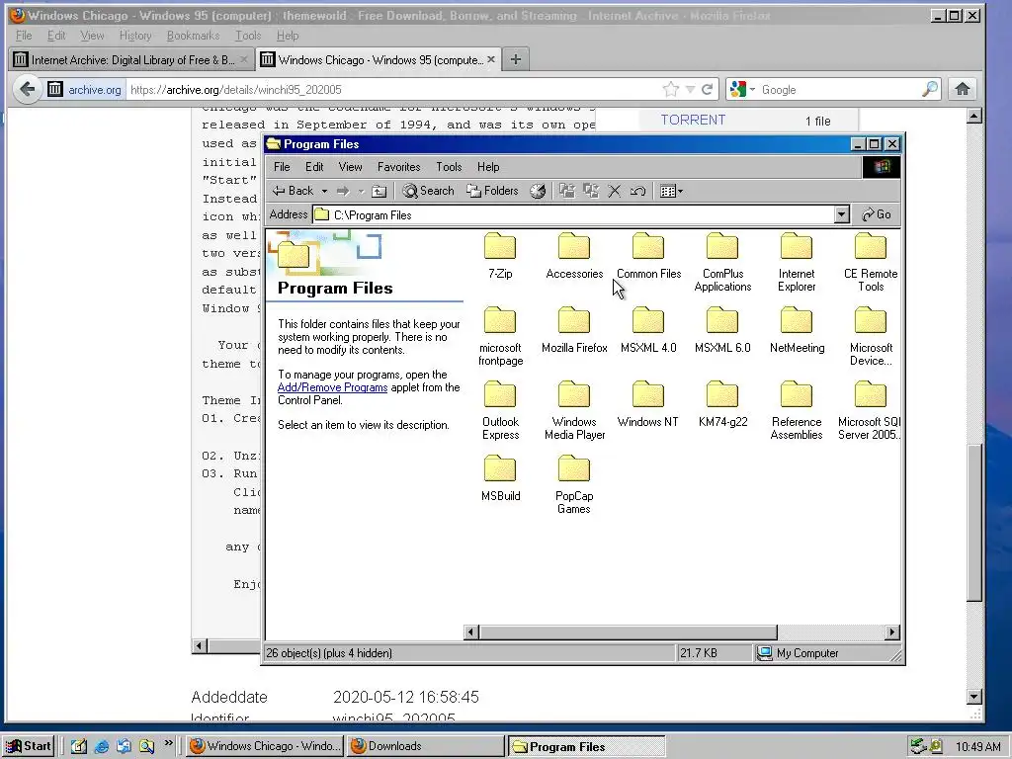Open the Explorer View menu
Screen dimensions: 1012x759
coord(351,167)
